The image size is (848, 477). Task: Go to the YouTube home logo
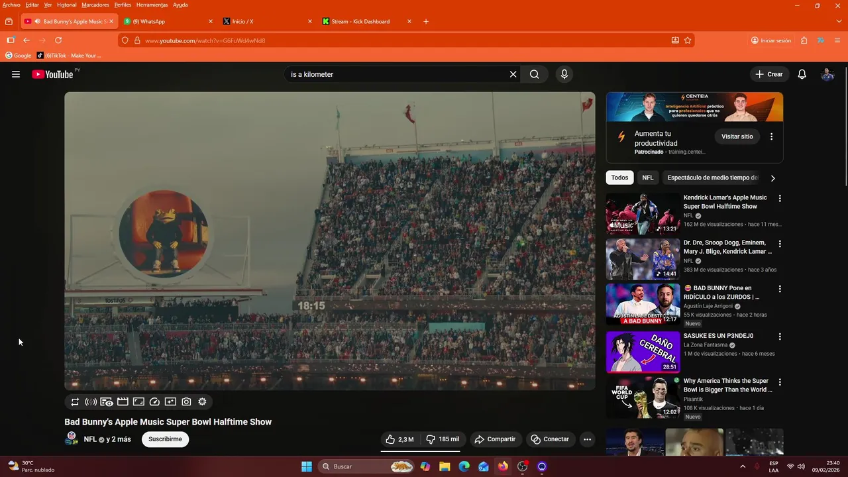click(x=52, y=74)
